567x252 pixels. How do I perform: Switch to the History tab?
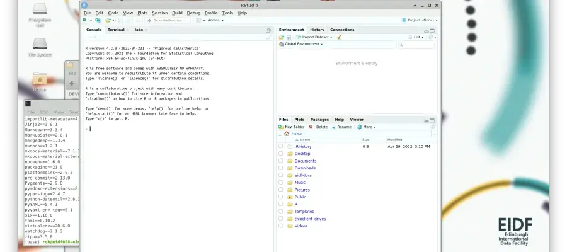pyautogui.click(x=317, y=30)
